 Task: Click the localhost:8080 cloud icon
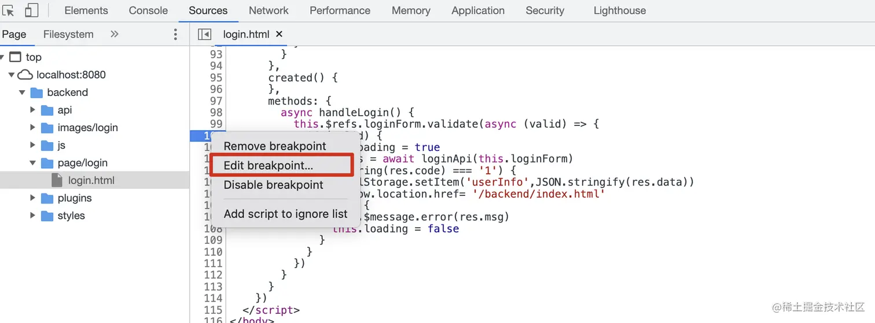pos(25,75)
